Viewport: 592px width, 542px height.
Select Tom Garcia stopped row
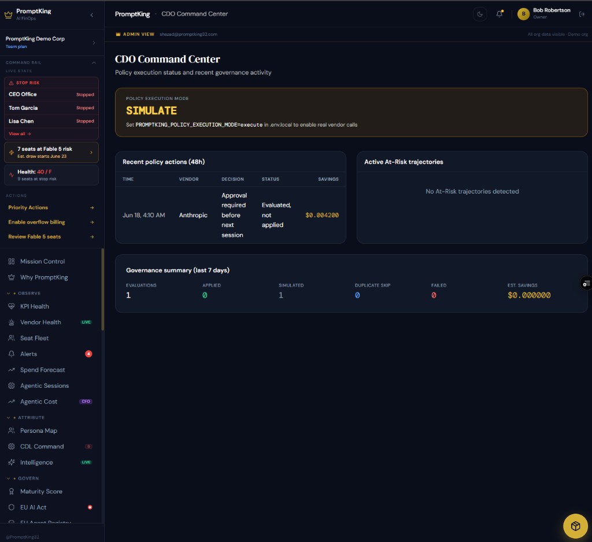coord(51,108)
